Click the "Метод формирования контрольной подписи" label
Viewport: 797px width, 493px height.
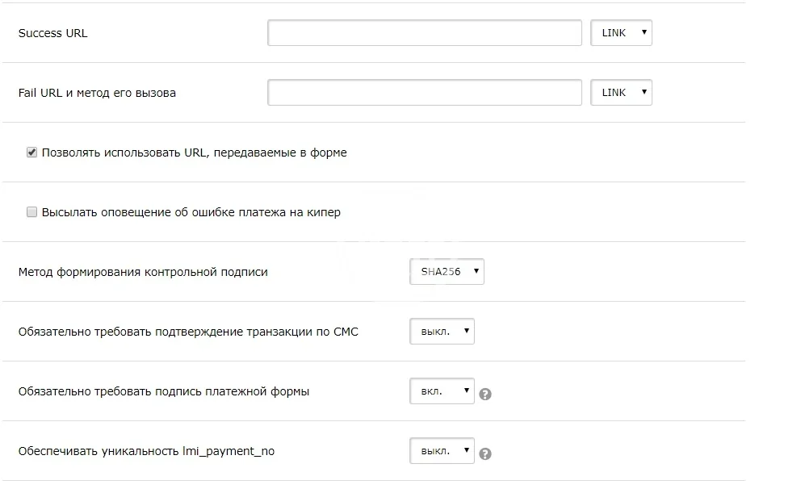(143, 272)
